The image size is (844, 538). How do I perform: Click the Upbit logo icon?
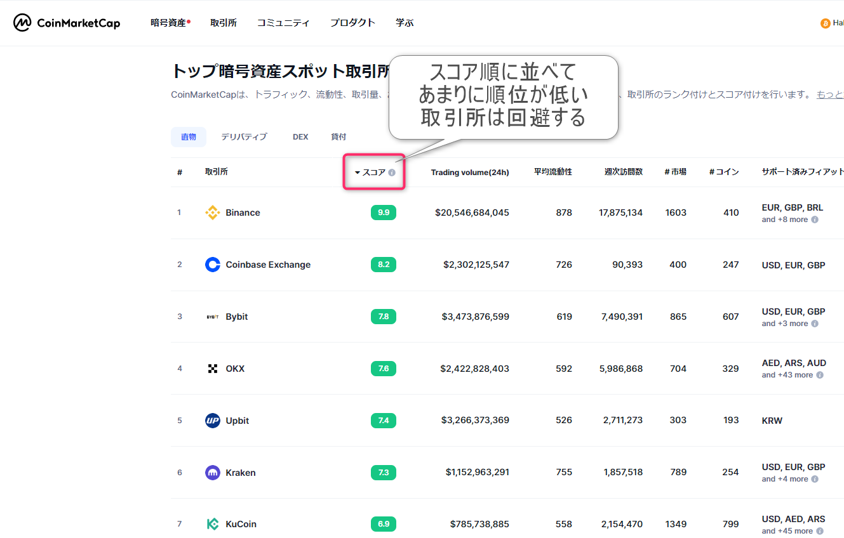[x=213, y=421]
